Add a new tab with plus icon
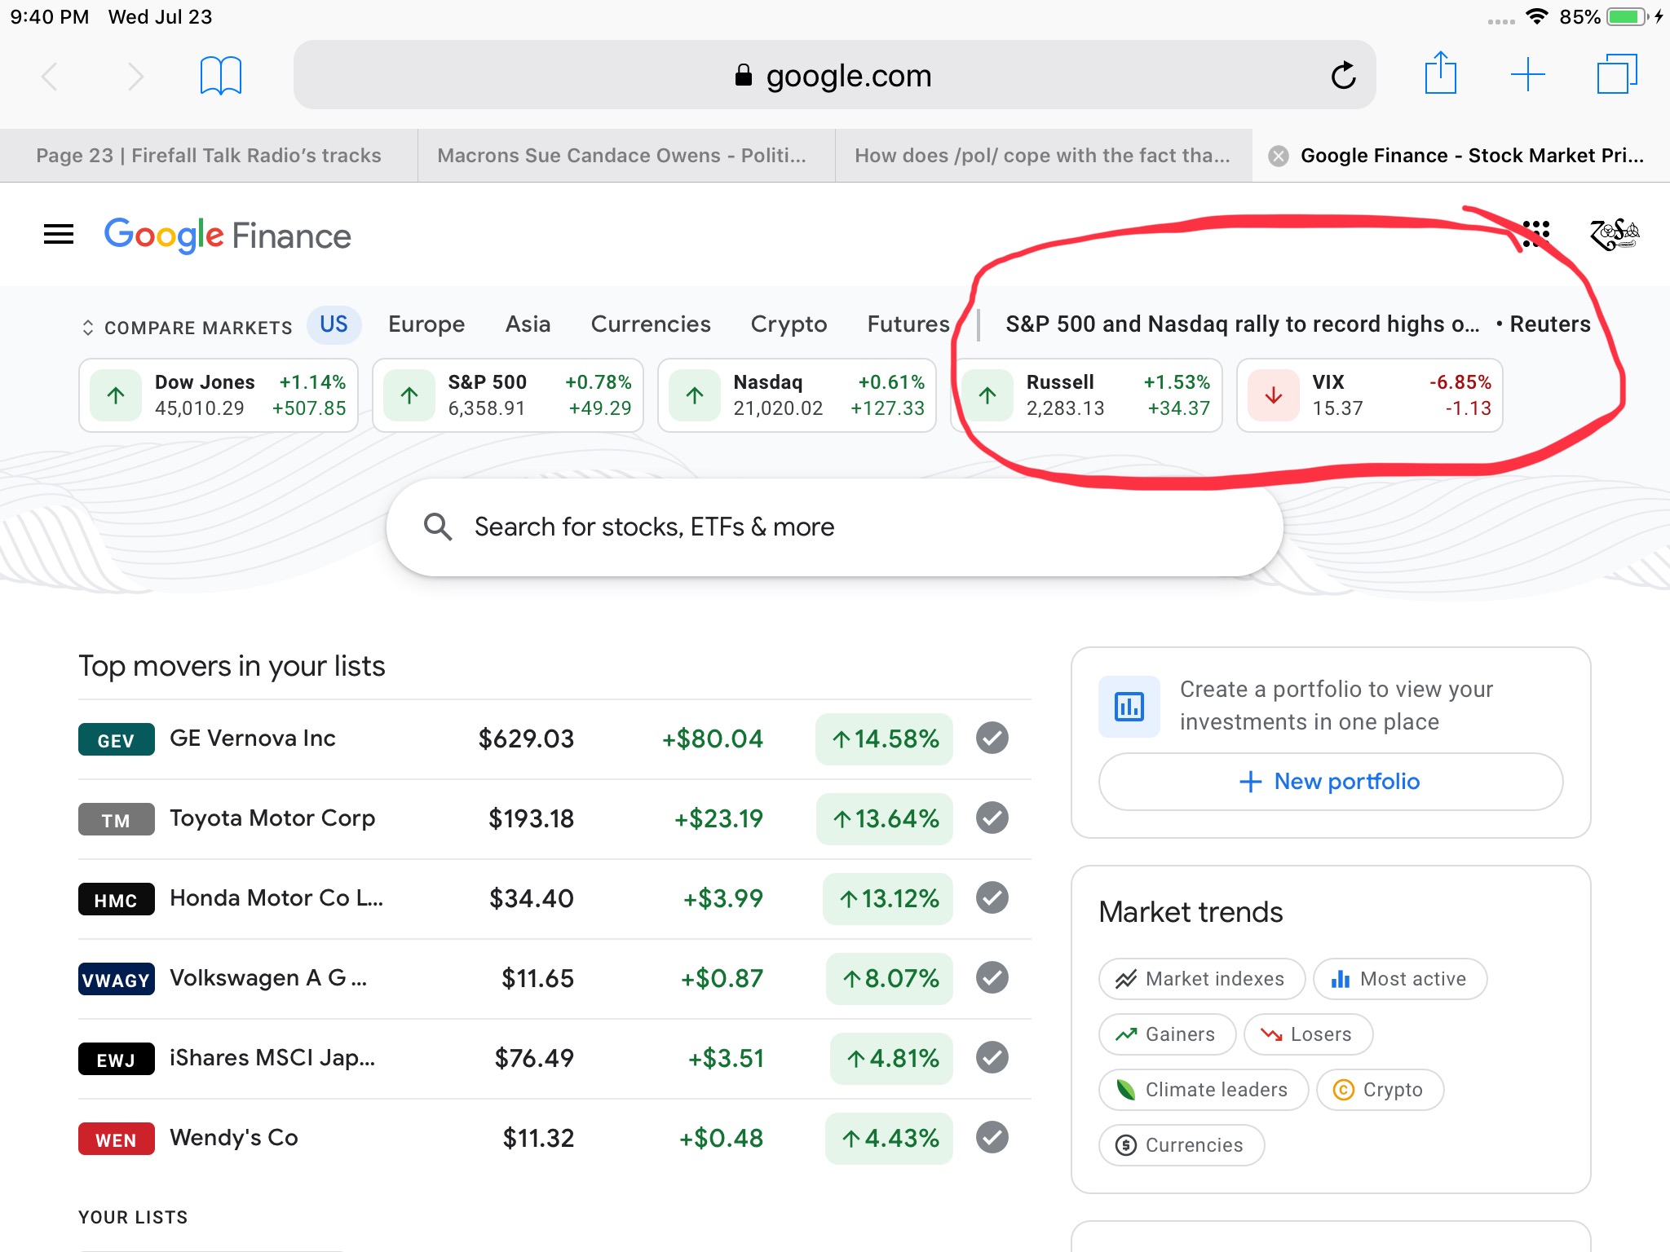The image size is (1670, 1252). click(x=1528, y=75)
